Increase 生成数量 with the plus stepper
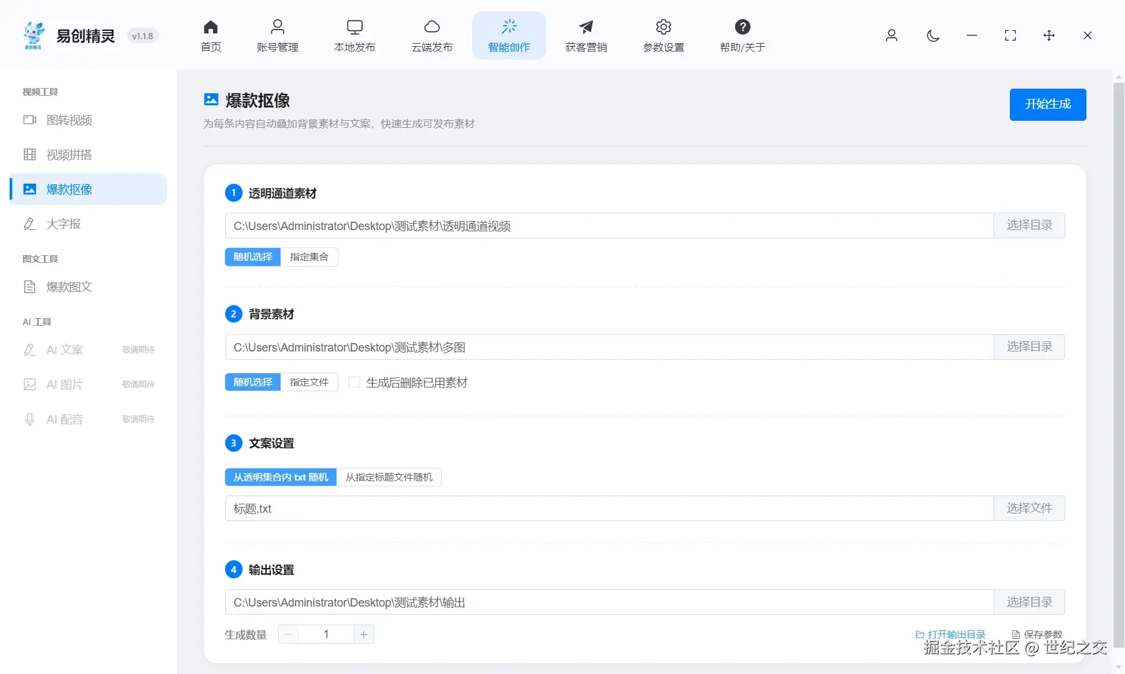This screenshot has height=674, width=1125. (x=364, y=634)
